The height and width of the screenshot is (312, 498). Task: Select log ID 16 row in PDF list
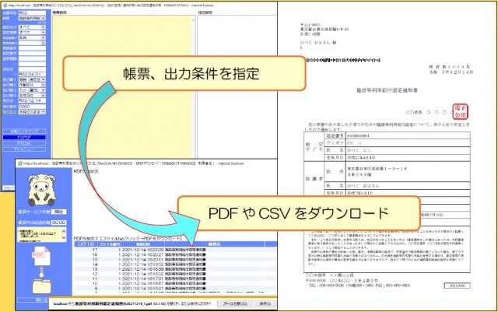click(x=139, y=254)
